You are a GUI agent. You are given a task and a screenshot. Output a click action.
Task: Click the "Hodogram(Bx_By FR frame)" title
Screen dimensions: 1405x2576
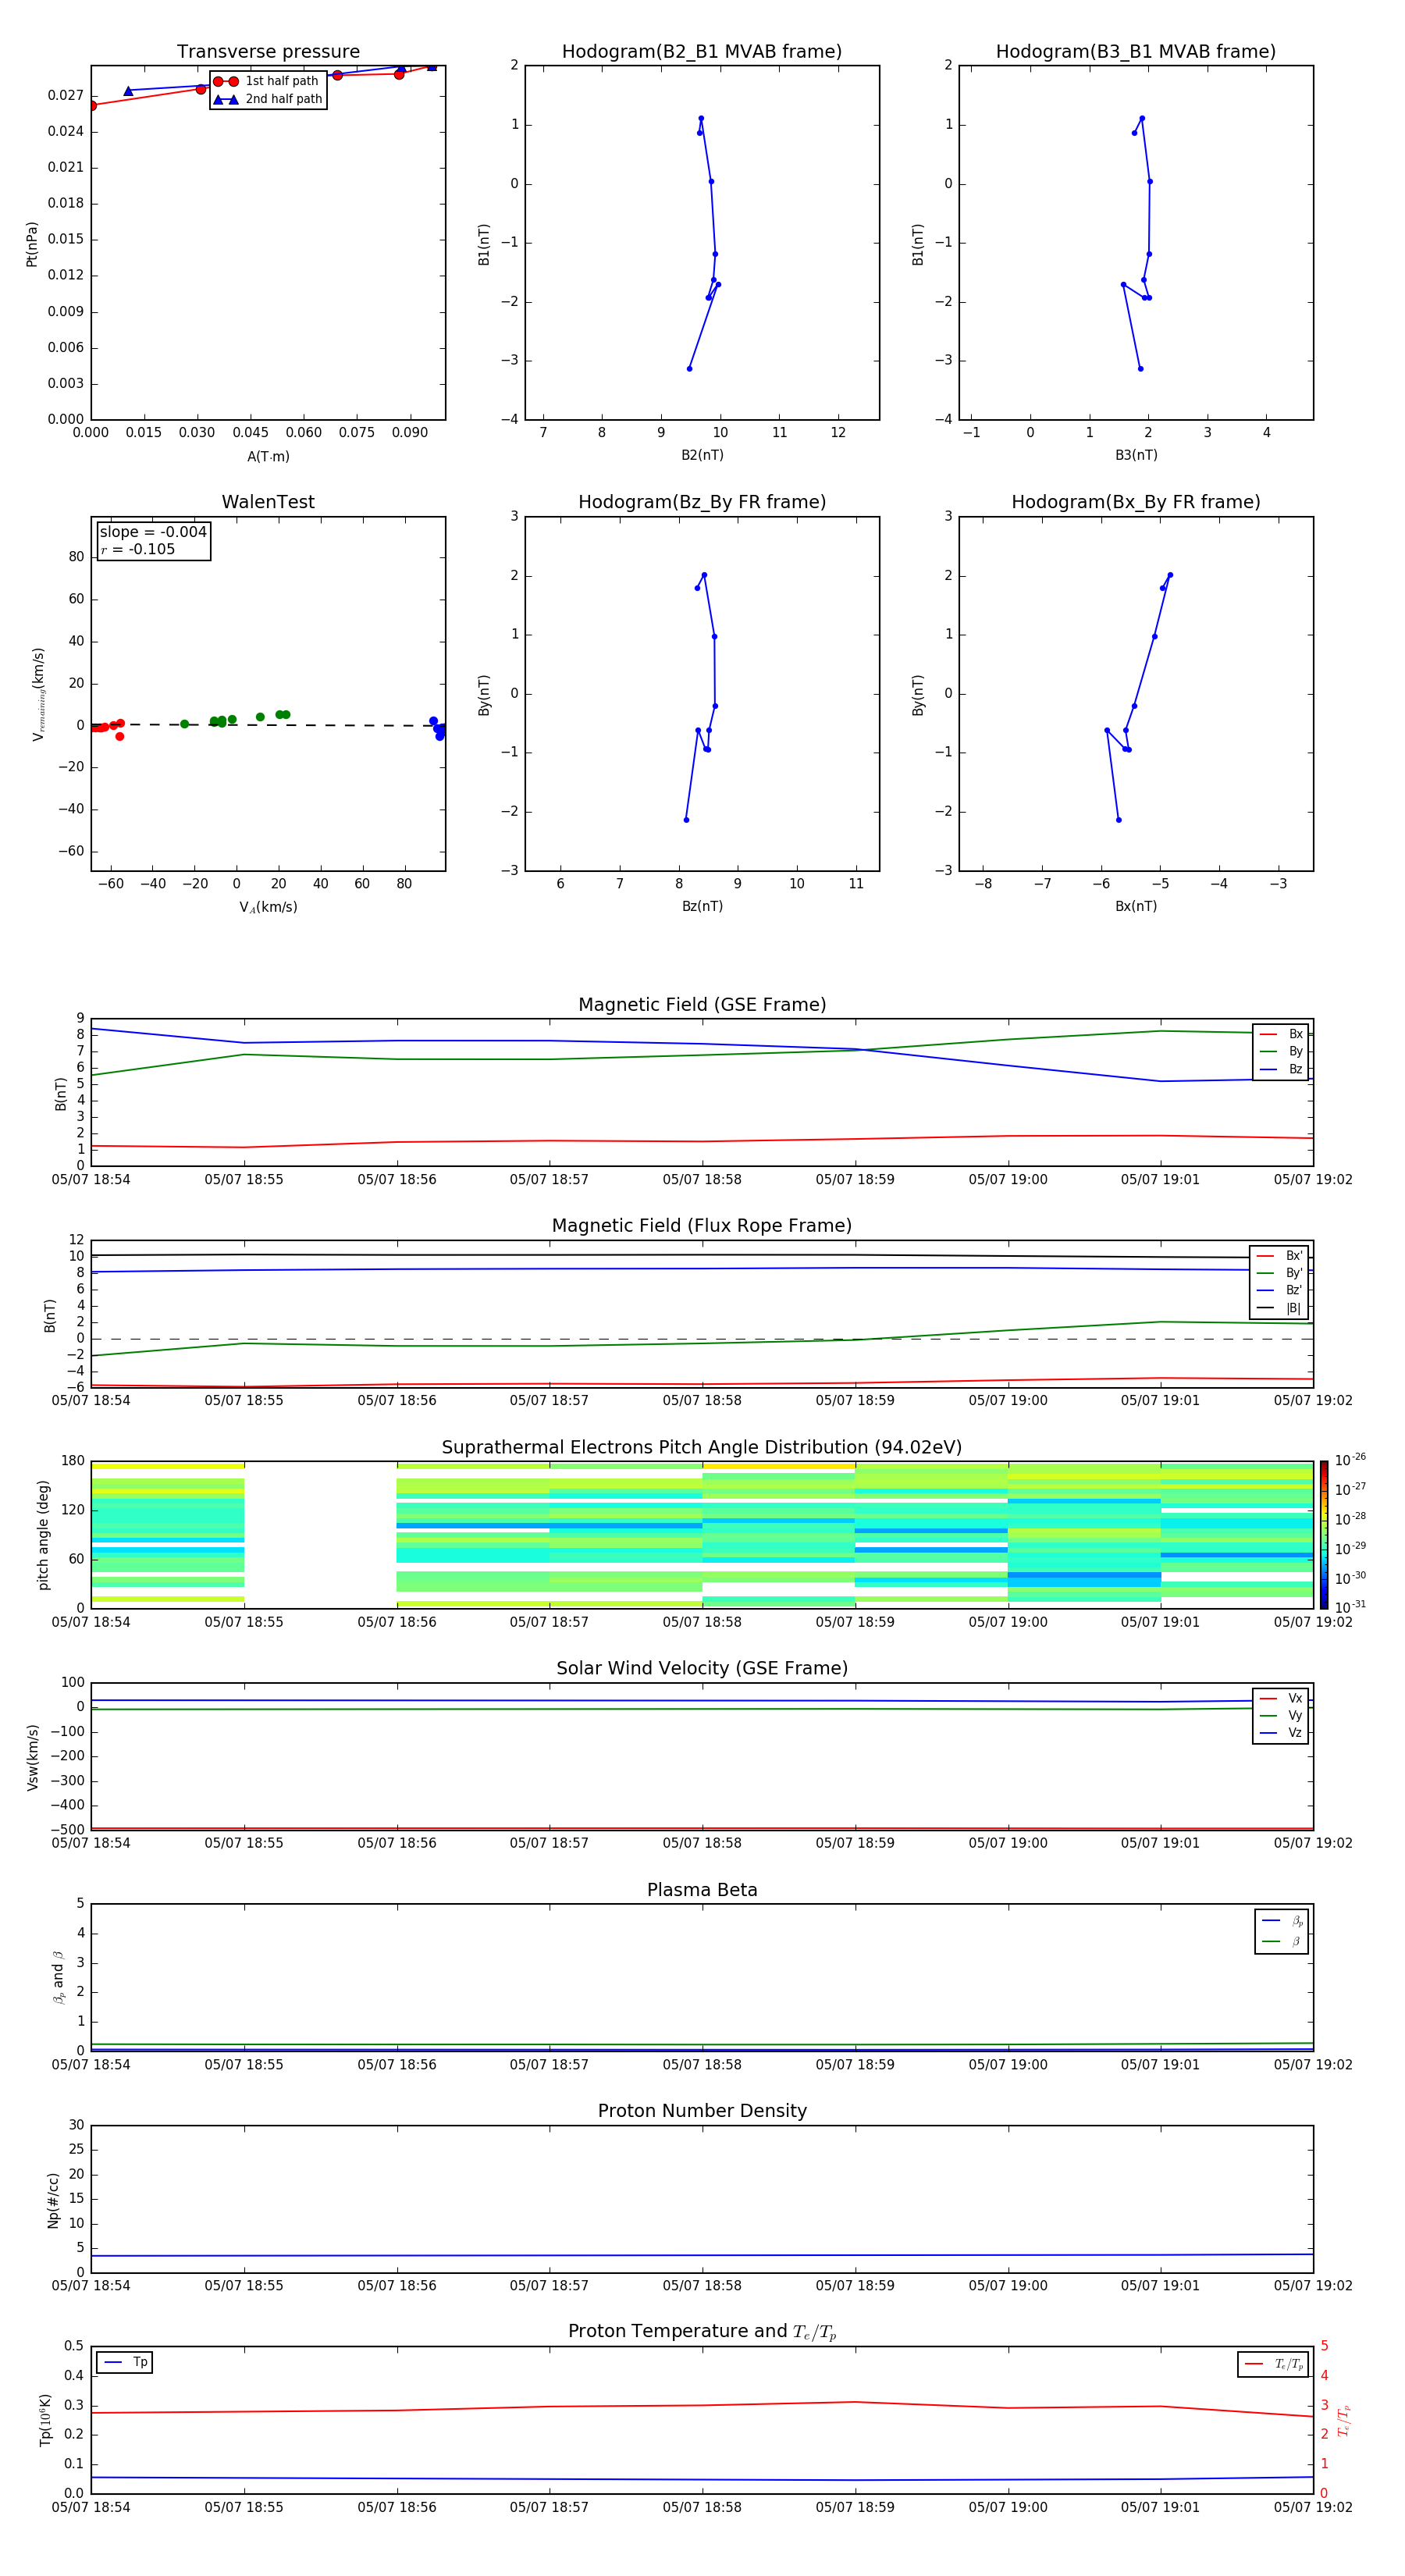pyautogui.click(x=1136, y=502)
